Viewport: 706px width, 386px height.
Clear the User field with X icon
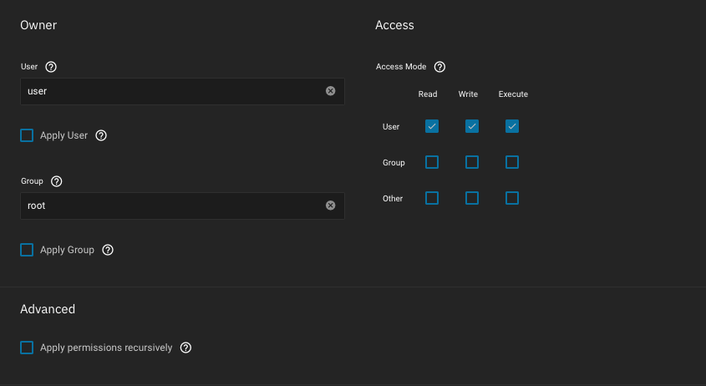pos(330,91)
